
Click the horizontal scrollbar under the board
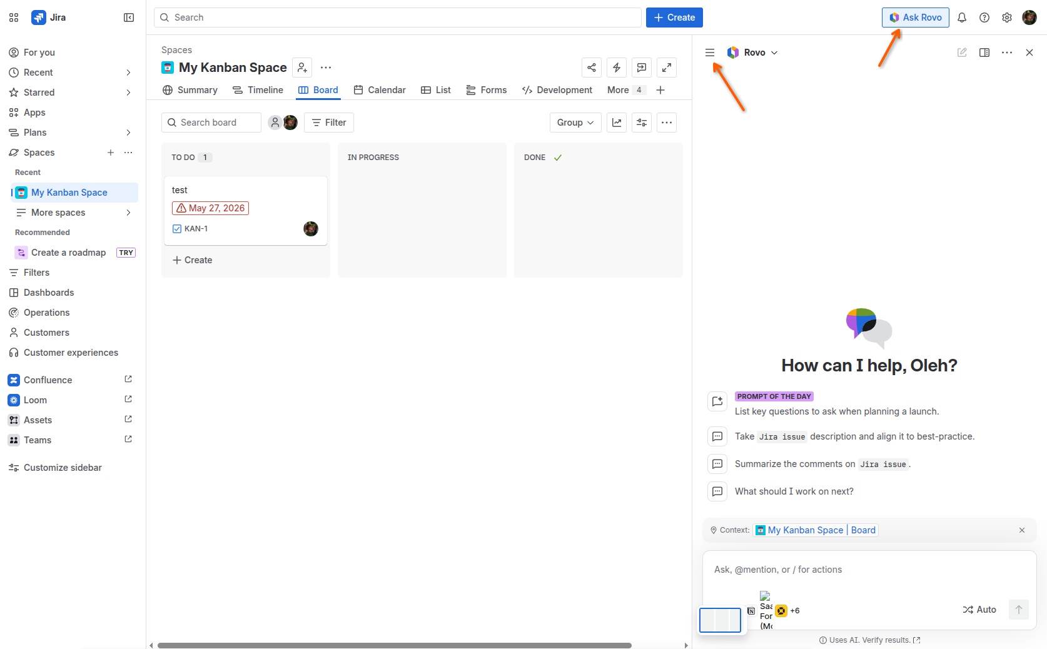(x=394, y=645)
